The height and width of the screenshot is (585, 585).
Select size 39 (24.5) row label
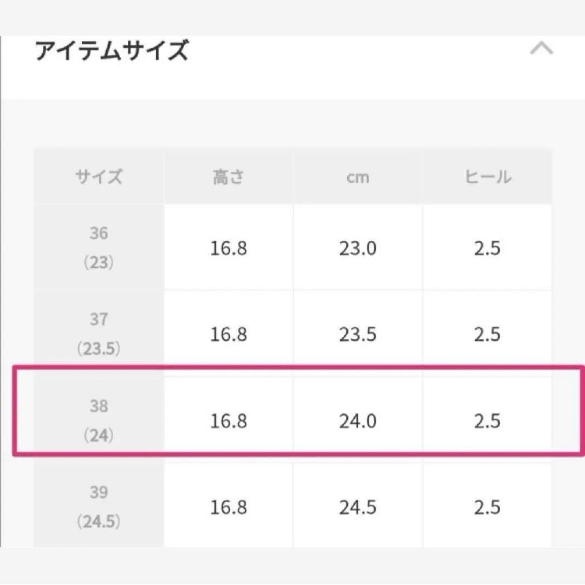(99, 507)
